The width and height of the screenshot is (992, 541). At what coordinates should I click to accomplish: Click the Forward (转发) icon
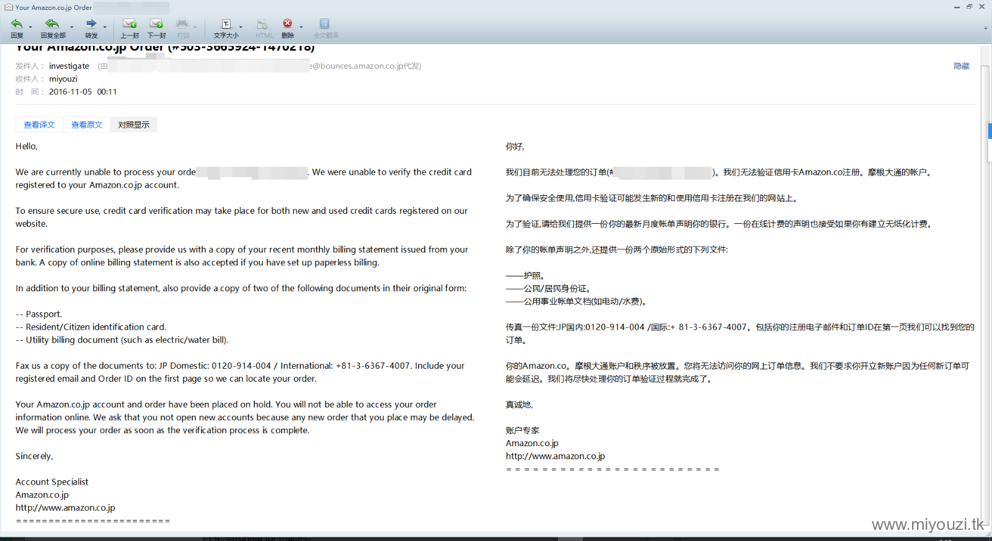point(91,24)
